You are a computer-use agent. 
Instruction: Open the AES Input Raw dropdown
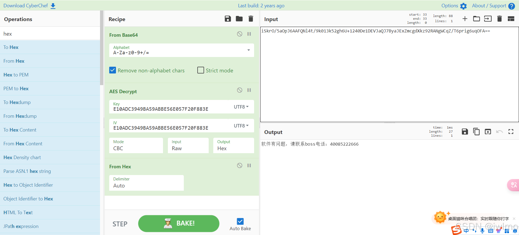188,146
